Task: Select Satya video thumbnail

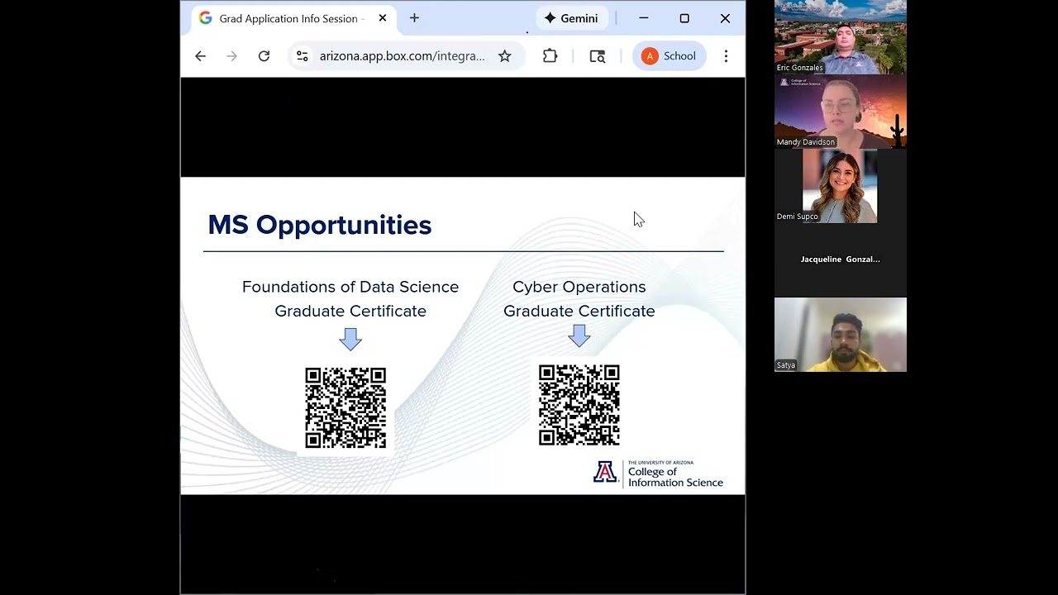Action: point(841,335)
